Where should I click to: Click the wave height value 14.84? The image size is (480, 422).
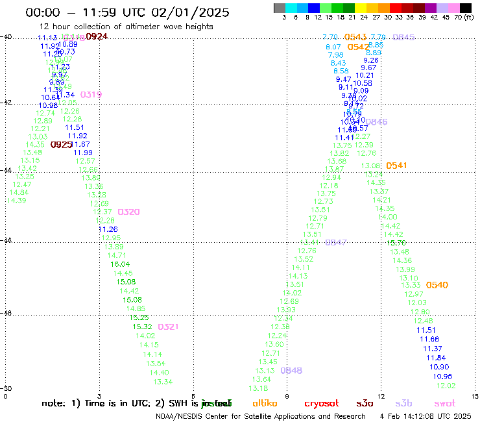pos(19,192)
